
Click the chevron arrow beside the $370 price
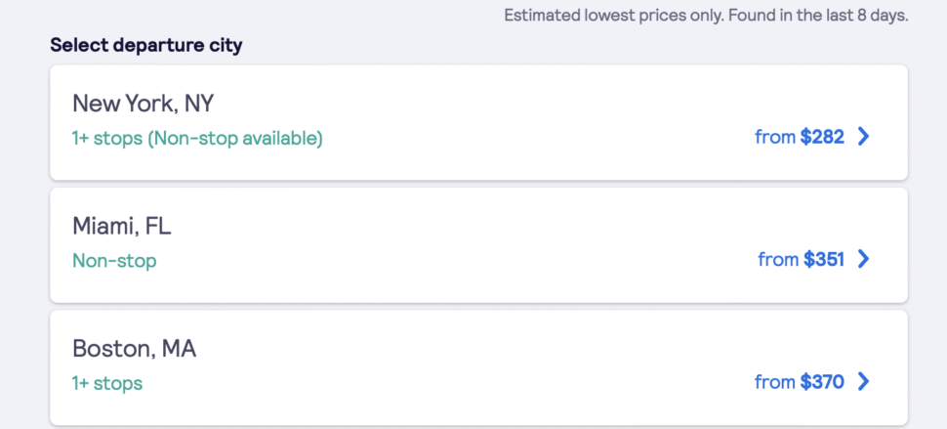[863, 381]
